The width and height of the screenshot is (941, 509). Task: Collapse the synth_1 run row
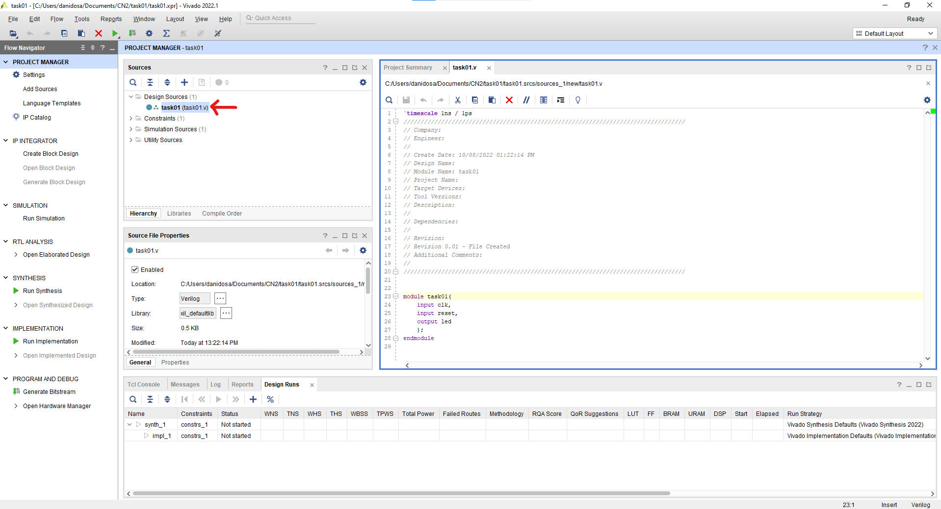pos(130,425)
